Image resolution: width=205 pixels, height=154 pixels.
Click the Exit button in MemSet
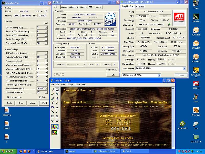pyautogui.click(x=45, y=103)
